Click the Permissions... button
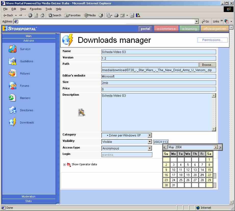 click(212, 40)
